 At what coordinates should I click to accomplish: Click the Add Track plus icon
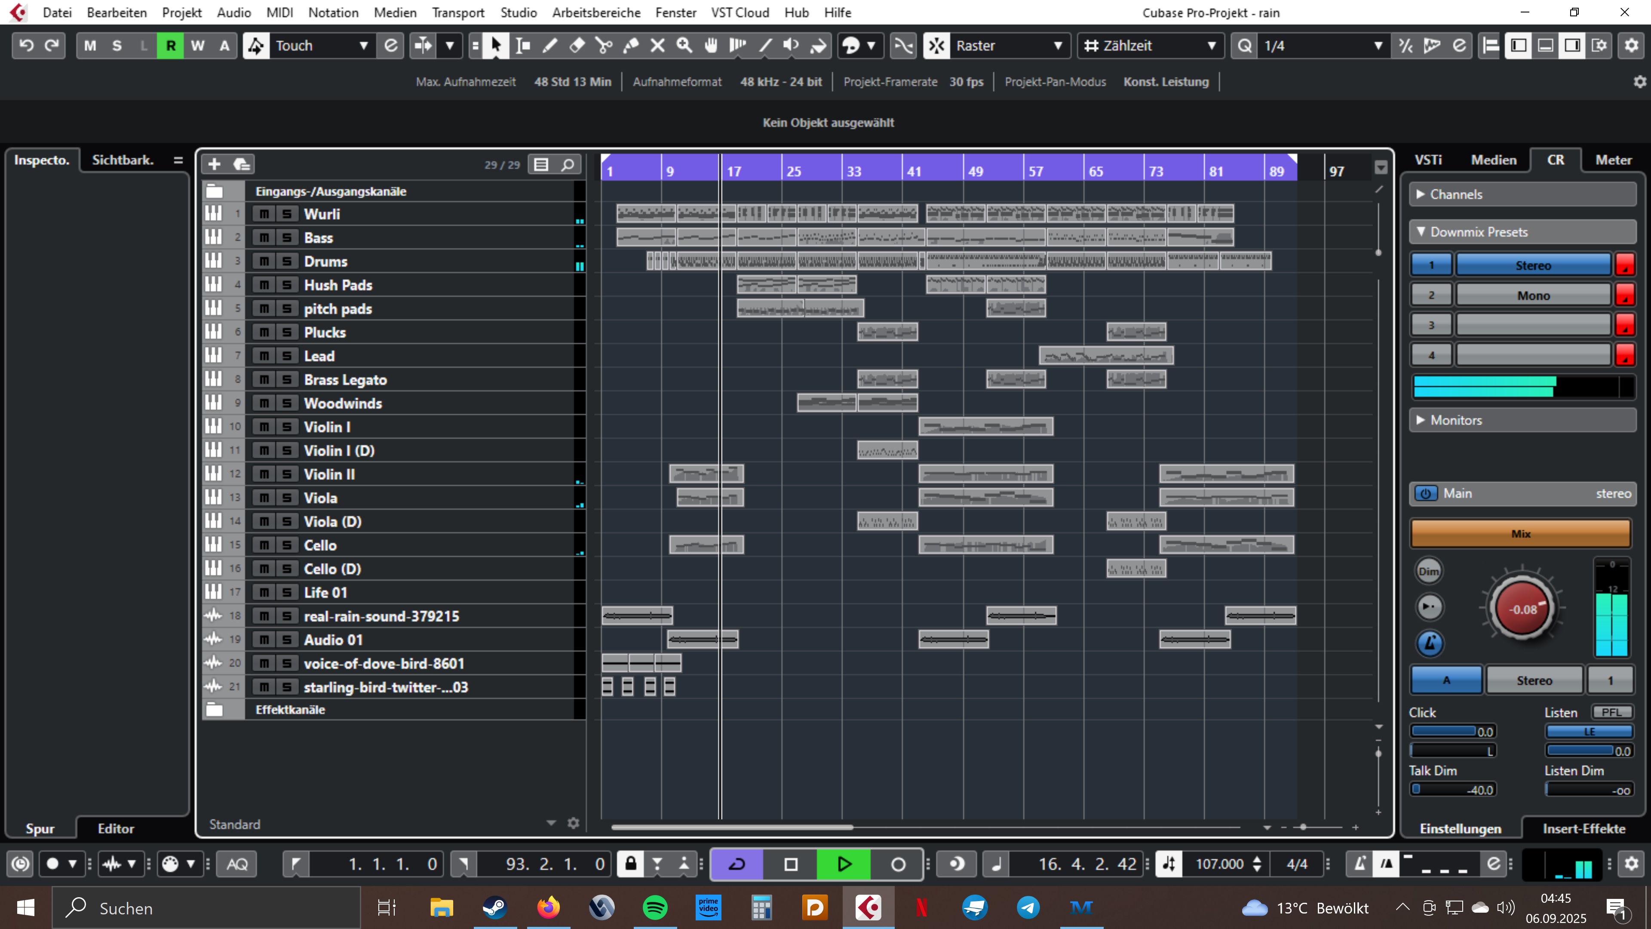tap(214, 165)
